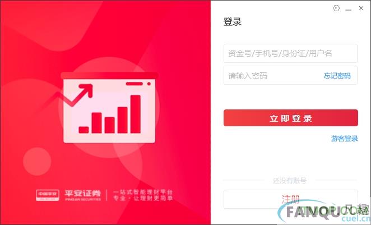This screenshot has width=371, height=225.
Task: Open the settings gear icon
Action: tap(336, 8)
